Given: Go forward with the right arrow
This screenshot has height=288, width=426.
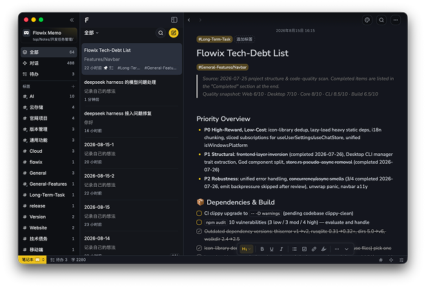Looking at the screenshot, I should 200,20.
